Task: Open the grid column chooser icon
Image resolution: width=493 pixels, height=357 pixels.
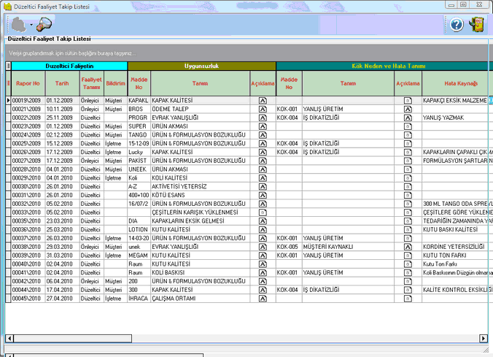Action: tap(8, 66)
